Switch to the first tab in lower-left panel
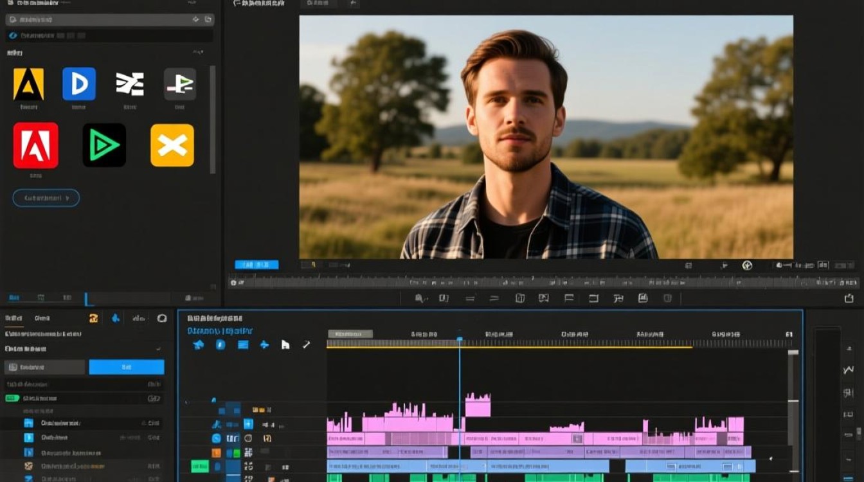864x482 pixels. point(14,317)
